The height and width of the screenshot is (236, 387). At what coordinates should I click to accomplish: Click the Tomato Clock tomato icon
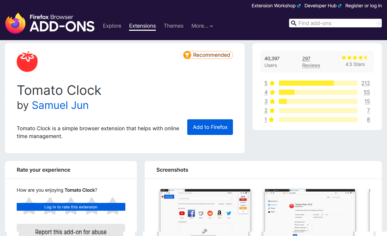click(27, 61)
